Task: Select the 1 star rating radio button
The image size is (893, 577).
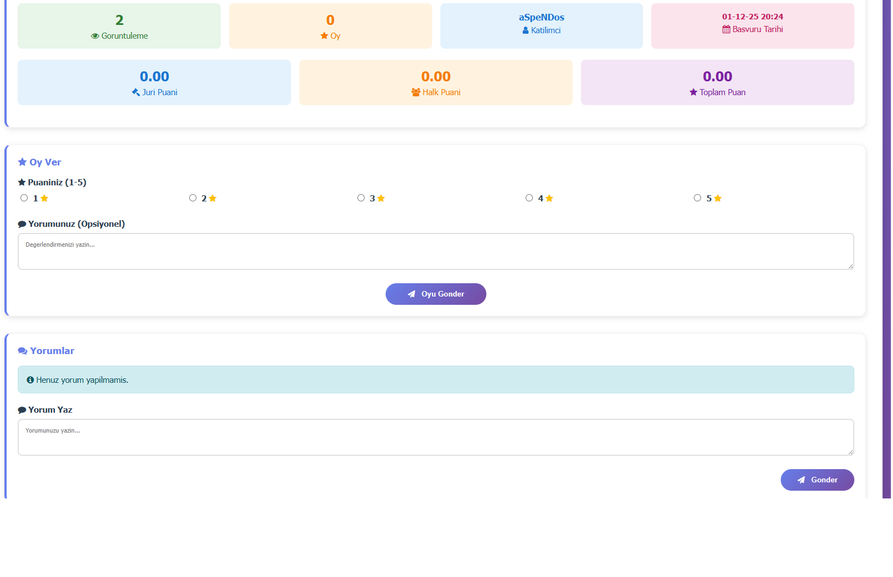Action: point(24,198)
